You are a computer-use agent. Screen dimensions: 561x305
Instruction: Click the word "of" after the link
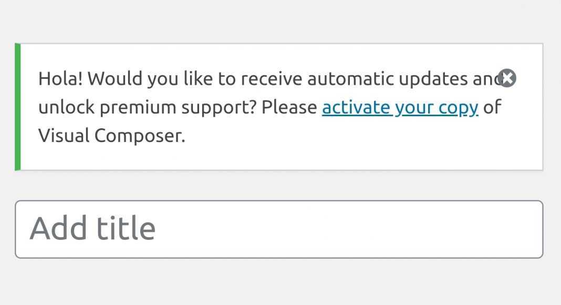coord(493,107)
